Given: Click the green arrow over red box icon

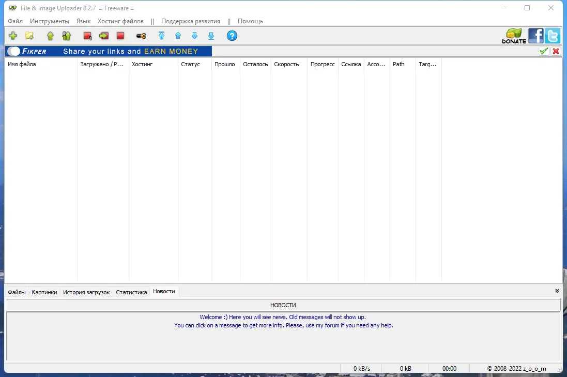Looking at the screenshot, I should tap(104, 36).
